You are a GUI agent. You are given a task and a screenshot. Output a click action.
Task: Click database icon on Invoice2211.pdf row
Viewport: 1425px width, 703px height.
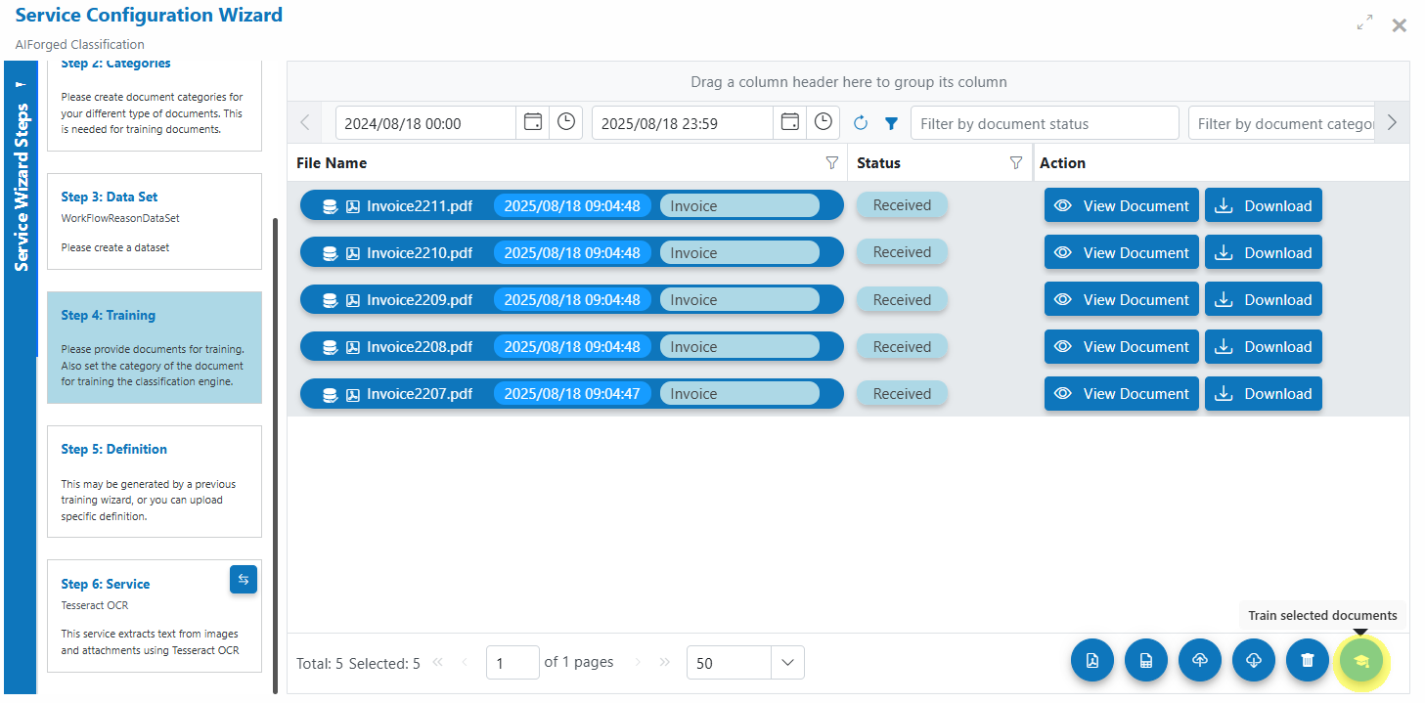click(331, 206)
